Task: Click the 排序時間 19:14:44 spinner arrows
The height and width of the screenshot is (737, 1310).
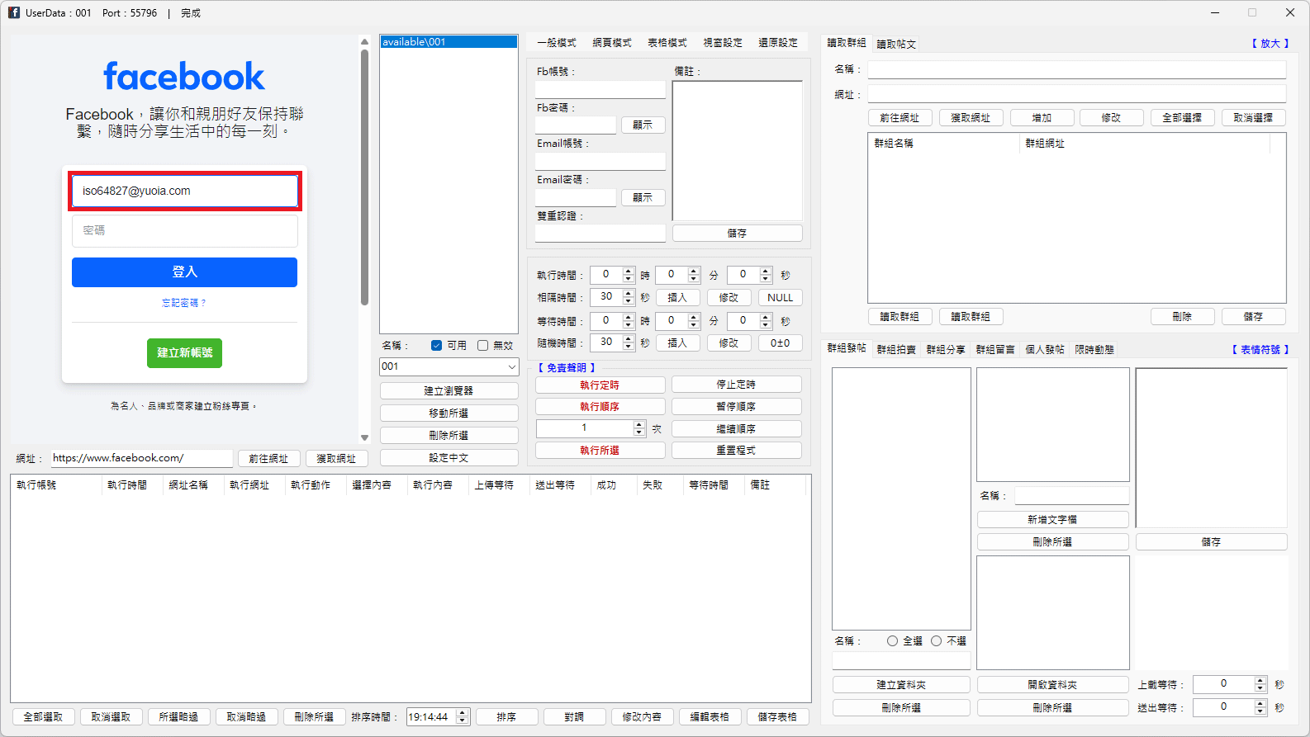Action: (x=463, y=717)
